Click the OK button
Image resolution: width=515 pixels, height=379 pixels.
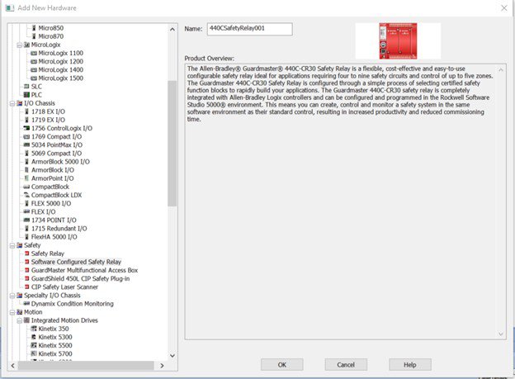281,364
